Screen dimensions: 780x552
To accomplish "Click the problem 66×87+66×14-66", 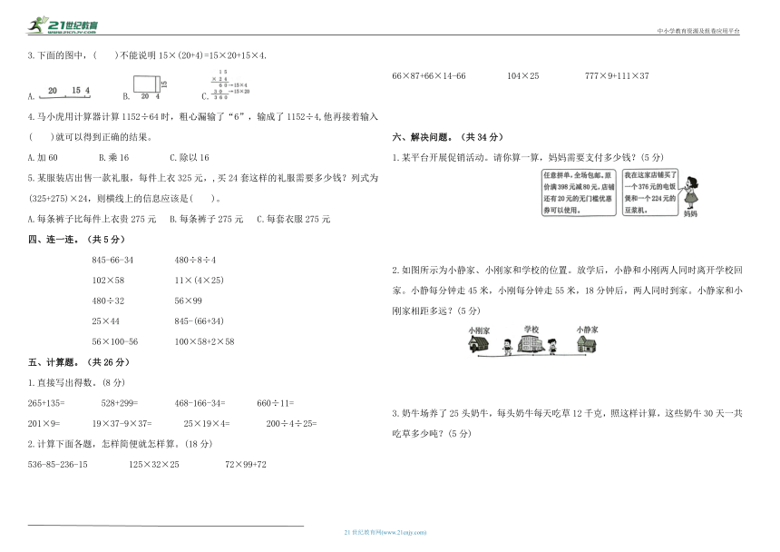I will [429, 75].
